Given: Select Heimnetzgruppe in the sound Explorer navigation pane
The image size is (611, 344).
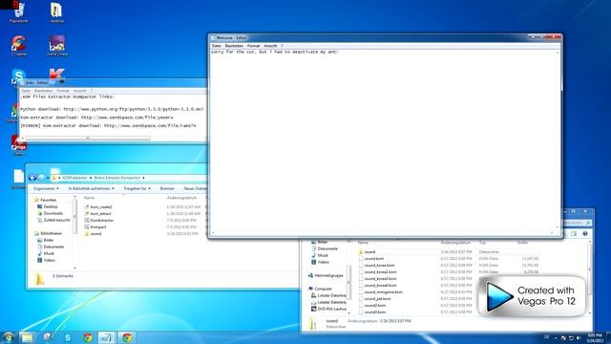Looking at the screenshot, I should 326,275.
